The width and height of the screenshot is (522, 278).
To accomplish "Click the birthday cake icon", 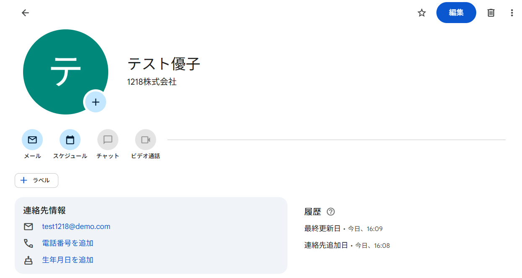I will tap(29, 260).
